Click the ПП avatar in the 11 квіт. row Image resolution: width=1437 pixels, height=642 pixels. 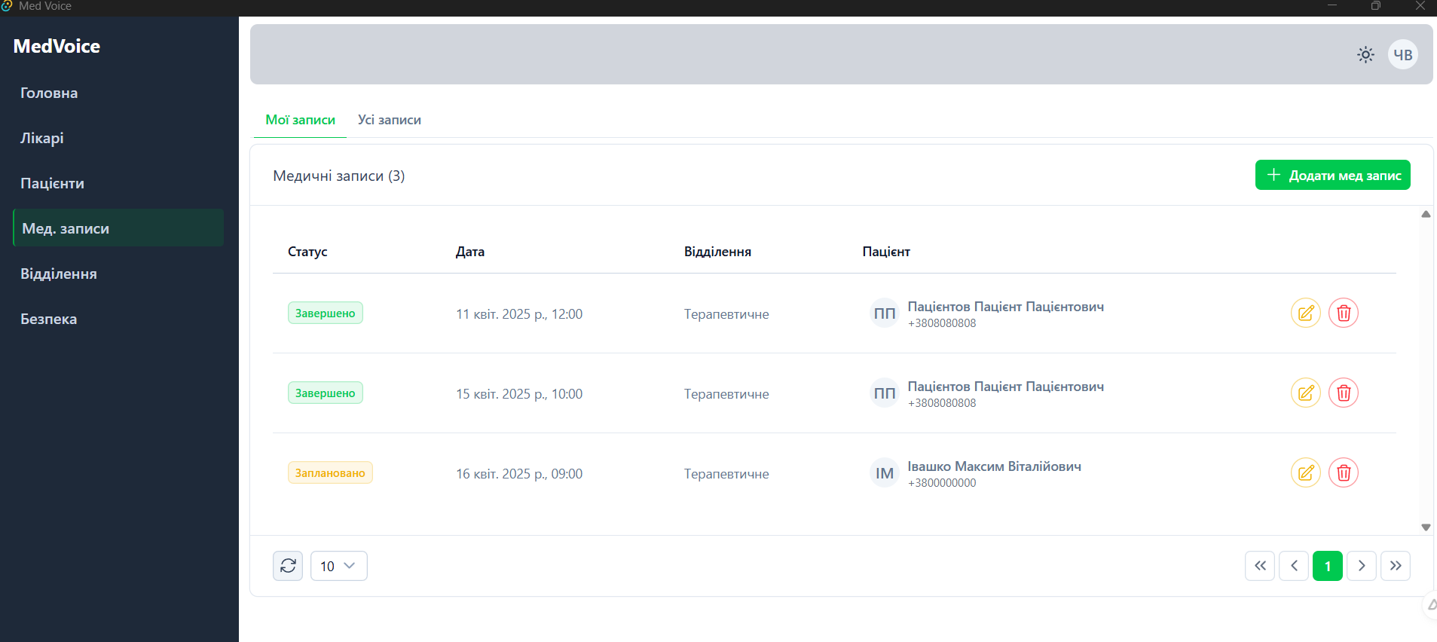click(x=885, y=313)
